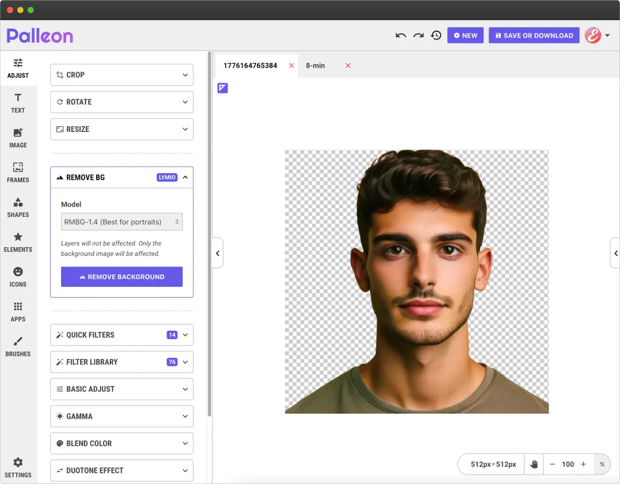
Task: Open the Text tool panel
Action: pos(18,103)
